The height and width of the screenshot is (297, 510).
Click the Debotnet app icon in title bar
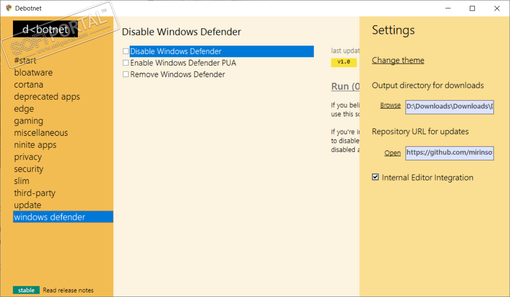tap(9, 8)
